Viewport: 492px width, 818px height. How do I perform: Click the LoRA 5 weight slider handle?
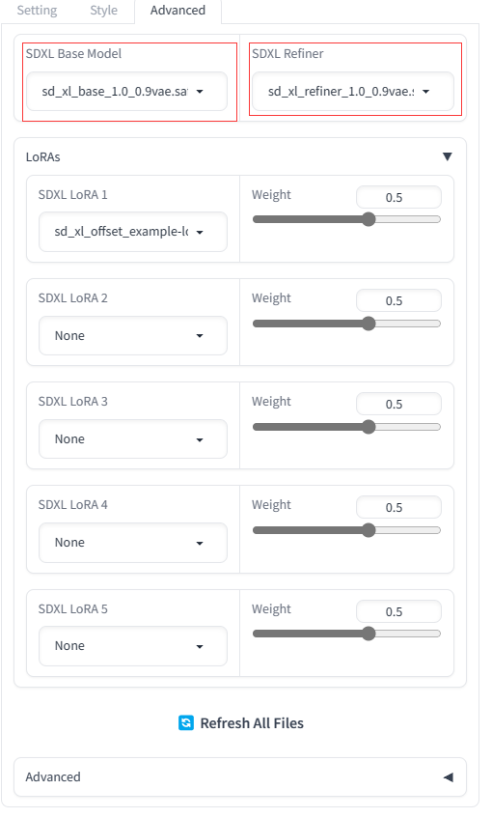pos(369,634)
